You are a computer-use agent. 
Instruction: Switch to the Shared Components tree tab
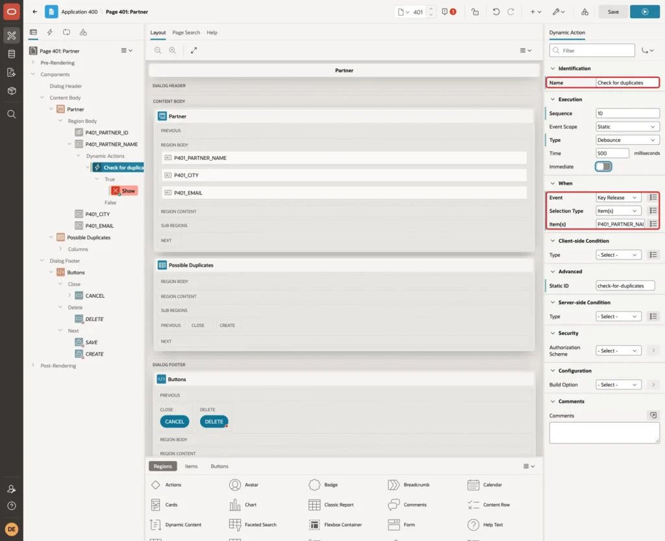point(83,33)
